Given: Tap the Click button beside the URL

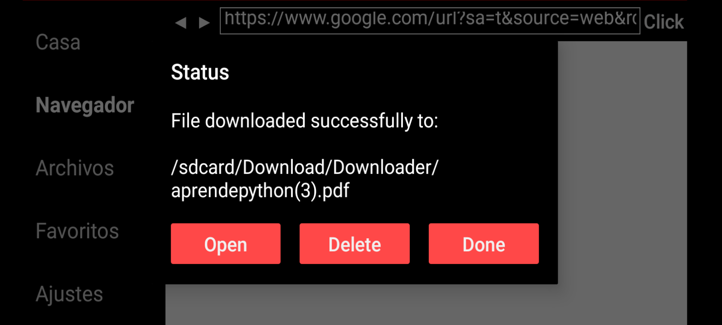Looking at the screenshot, I should (x=664, y=22).
